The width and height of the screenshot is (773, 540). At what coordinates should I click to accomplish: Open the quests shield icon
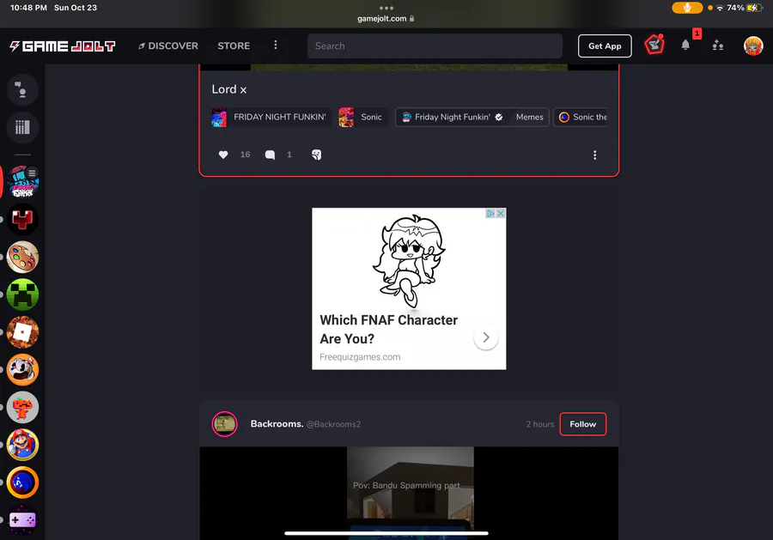pyautogui.click(x=654, y=46)
